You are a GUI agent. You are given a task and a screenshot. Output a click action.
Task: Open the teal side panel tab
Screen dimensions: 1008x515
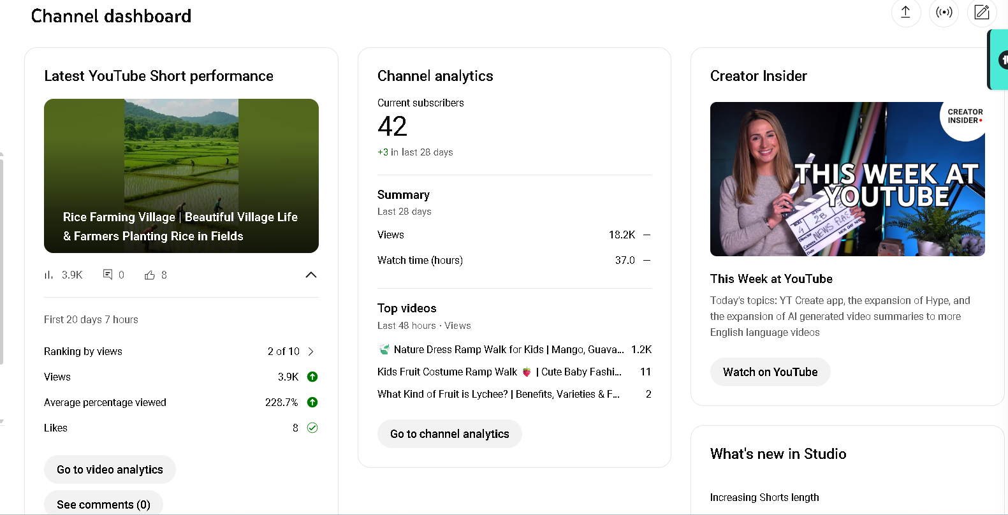click(999, 60)
